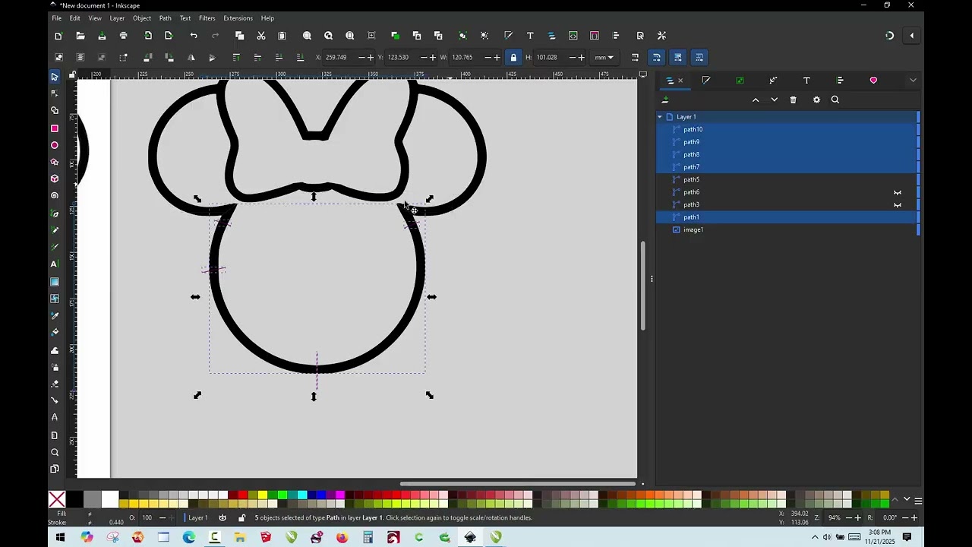Image resolution: width=972 pixels, height=547 pixels.
Task: Collapse Layer 1 tree expander
Action: tap(660, 117)
